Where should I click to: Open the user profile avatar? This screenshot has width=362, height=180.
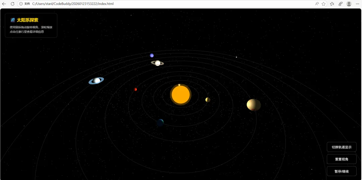[349, 4]
